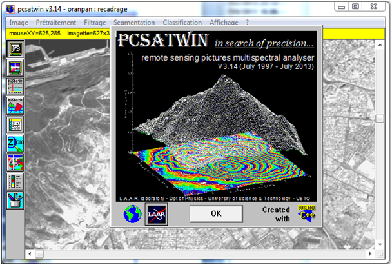The image size is (392, 265).
Task: Click the globe icon in splash dialog
Action: pos(133,213)
